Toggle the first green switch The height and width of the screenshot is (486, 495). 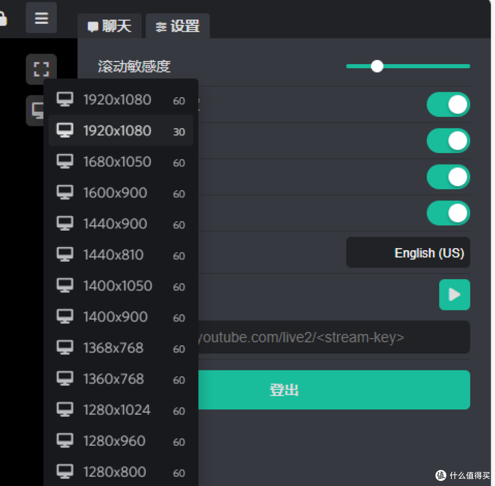(448, 105)
